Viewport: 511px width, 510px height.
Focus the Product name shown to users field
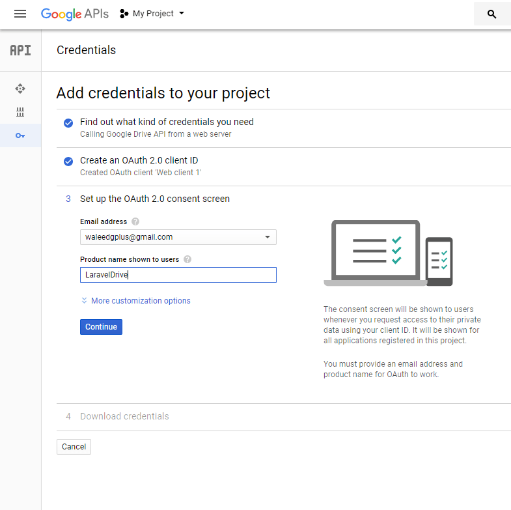coord(178,275)
